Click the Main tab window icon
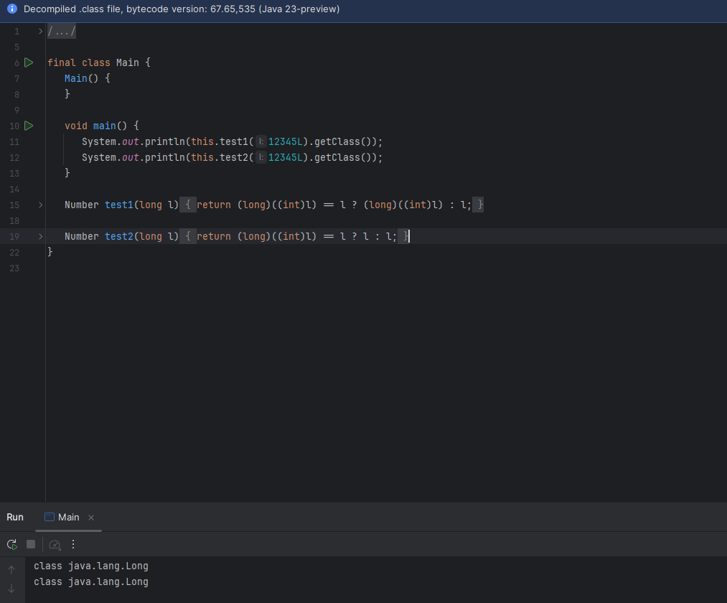 pos(50,517)
